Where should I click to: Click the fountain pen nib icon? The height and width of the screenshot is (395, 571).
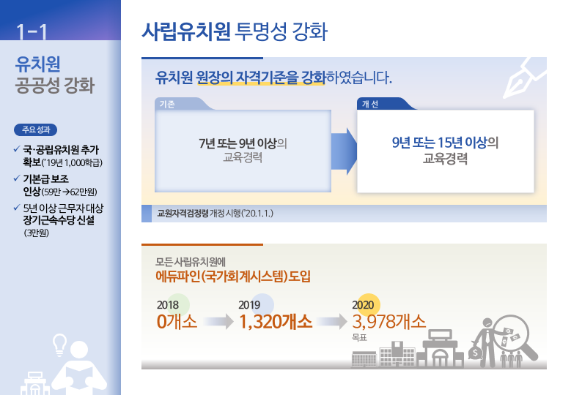[524, 78]
